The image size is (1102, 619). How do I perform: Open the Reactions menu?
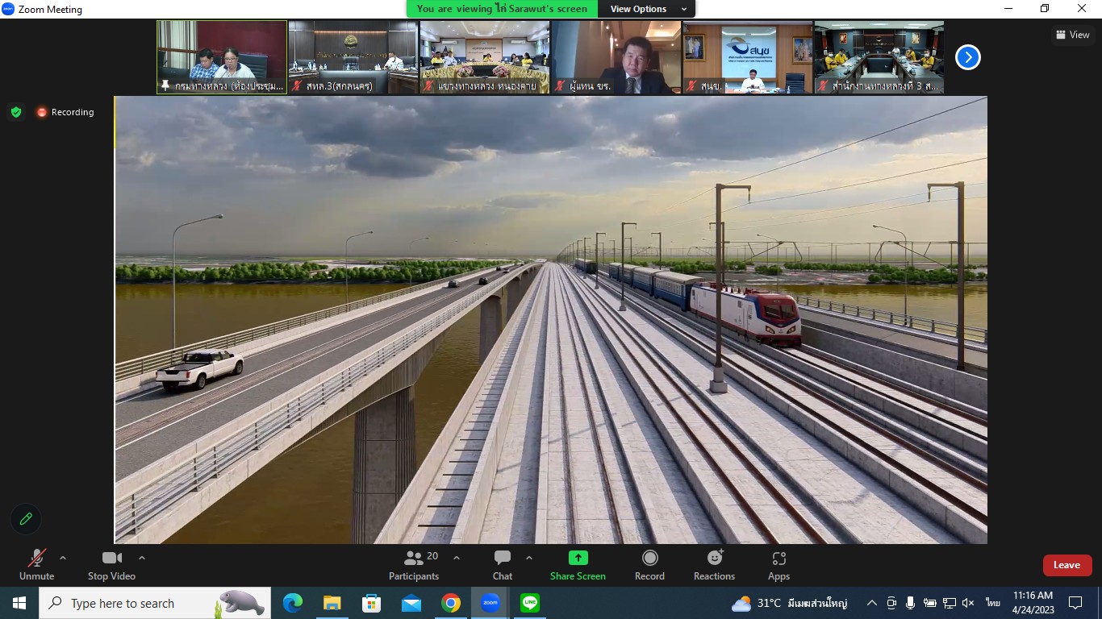pos(714,564)
